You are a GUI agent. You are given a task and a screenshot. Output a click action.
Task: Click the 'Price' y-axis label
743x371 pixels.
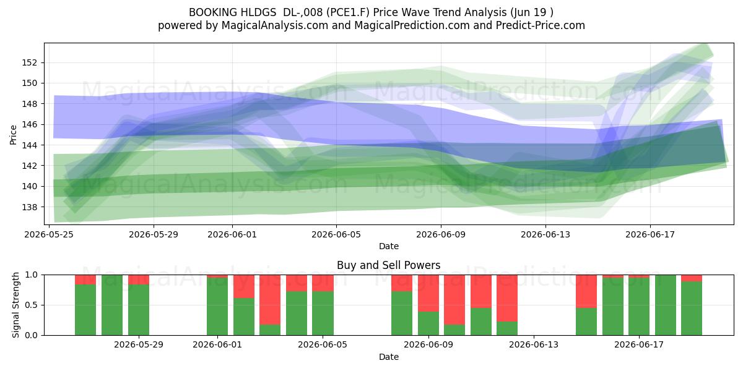(x=13, y=134)
